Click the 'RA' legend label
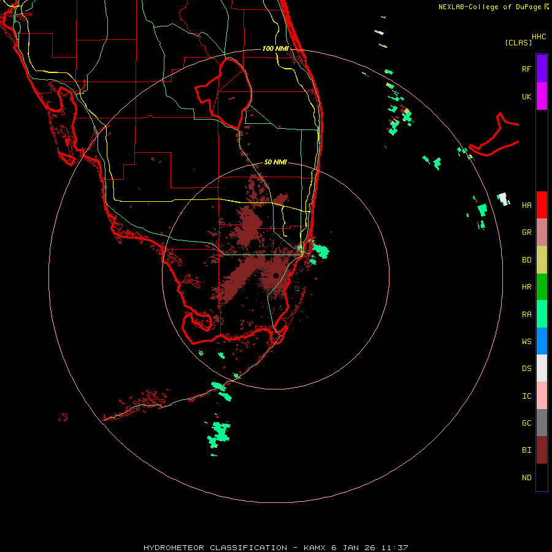This screenshot has width=552, height=552. tap(526, 315)
